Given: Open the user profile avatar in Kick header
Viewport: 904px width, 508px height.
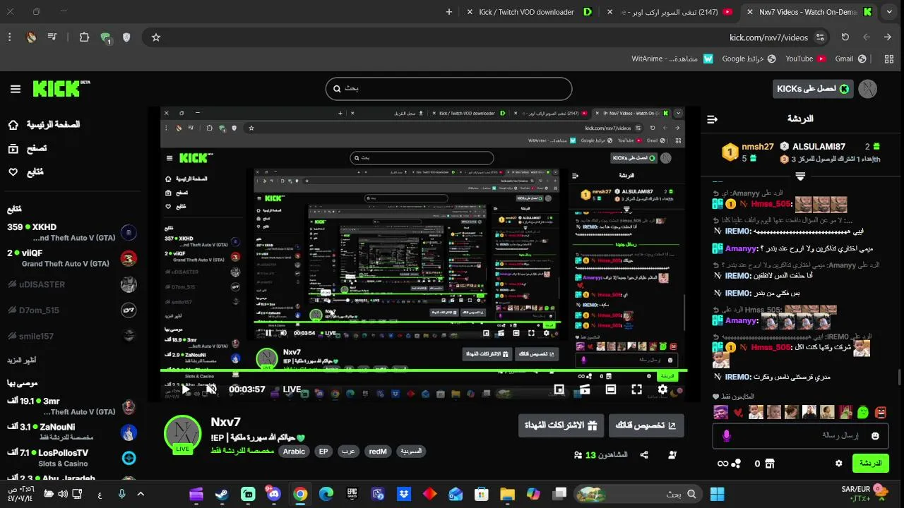Looking at the screenshot, I should (x=868, y=88).
